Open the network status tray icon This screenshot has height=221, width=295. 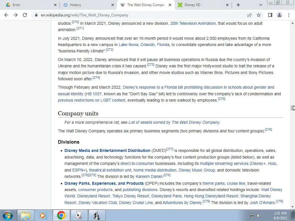click(x=252, y=216)
